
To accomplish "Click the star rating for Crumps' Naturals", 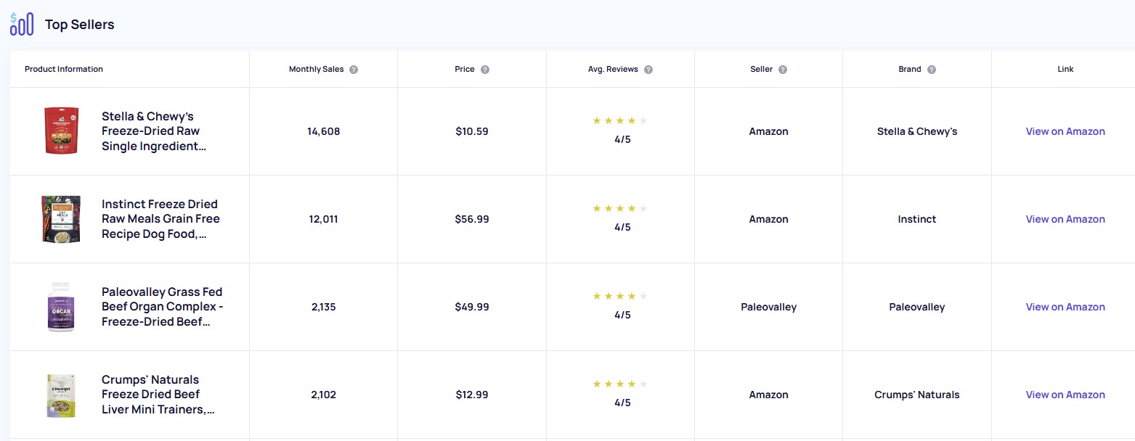I will click(621, 384).
